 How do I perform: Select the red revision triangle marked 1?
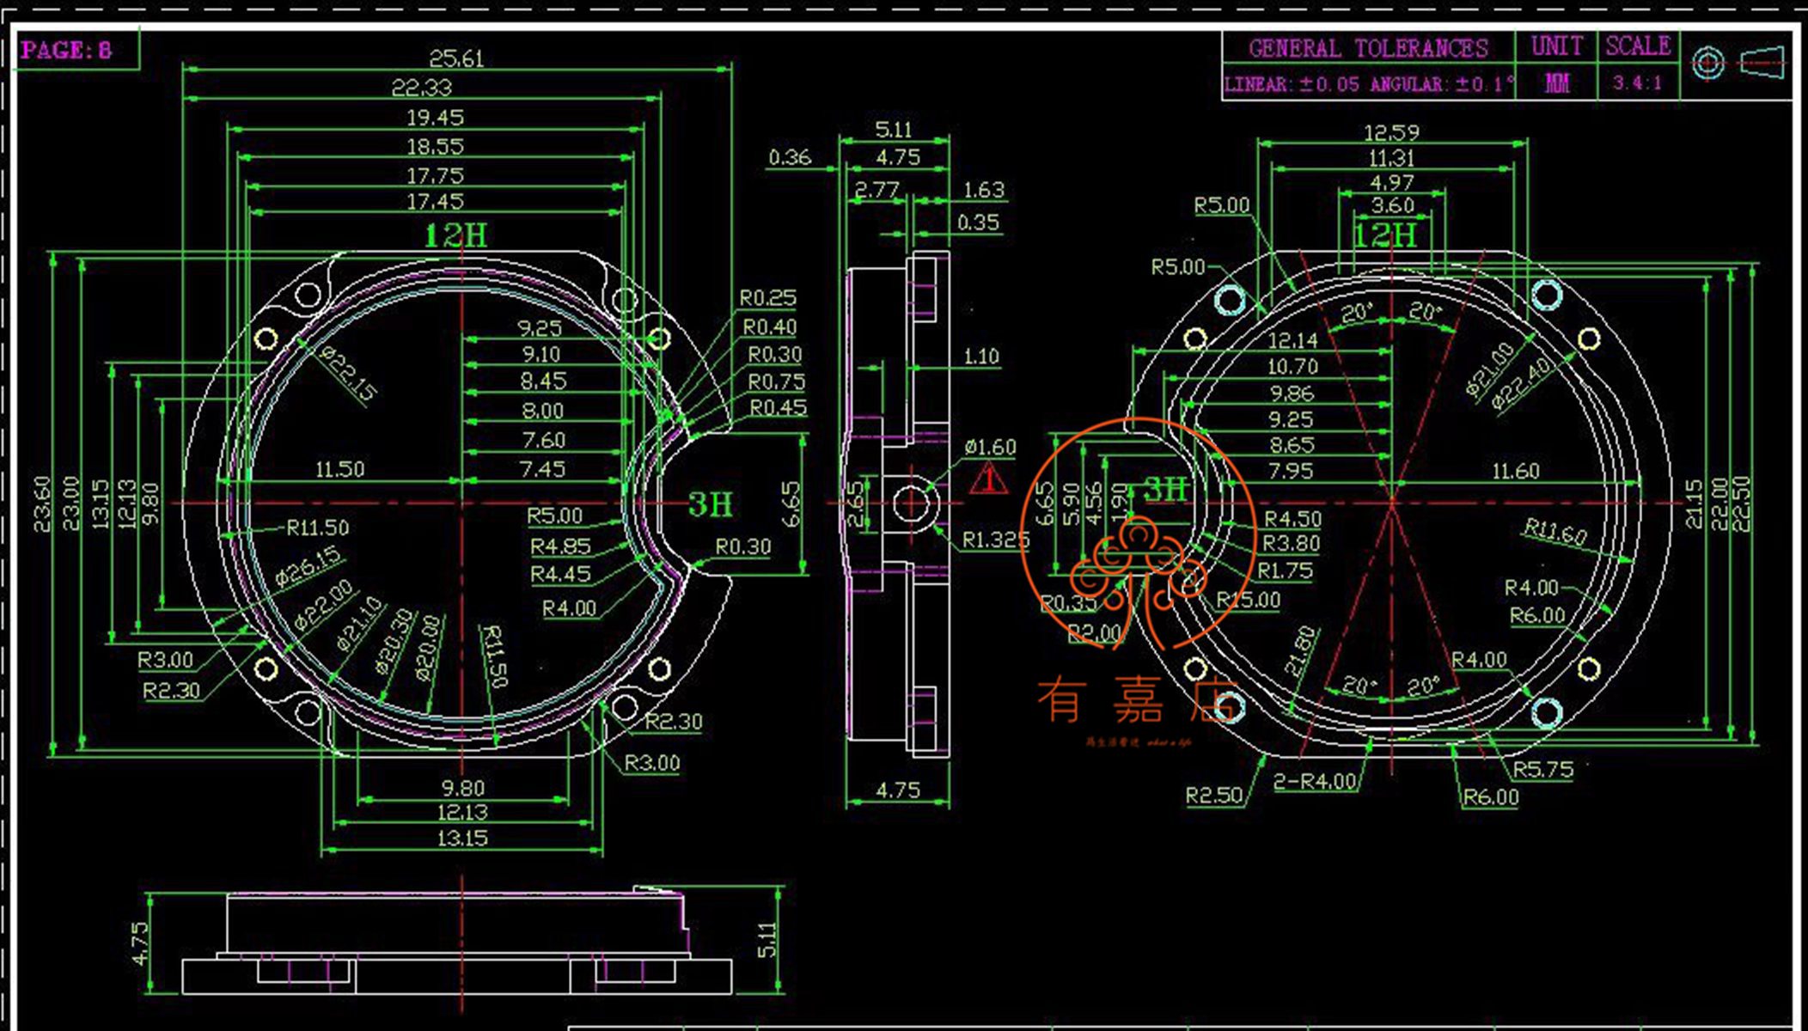coord(988,479)
